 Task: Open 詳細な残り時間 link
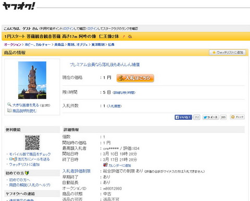pyautogui.click(x=124, y=93)
